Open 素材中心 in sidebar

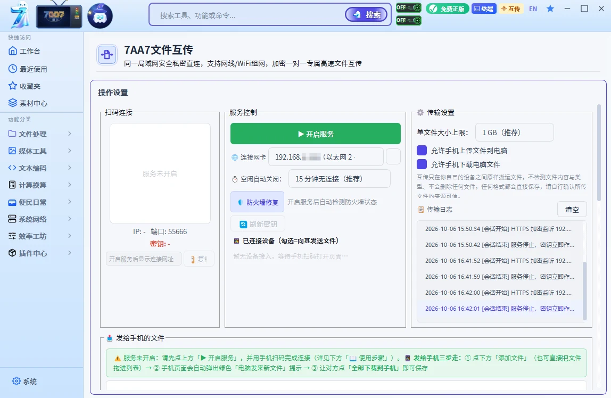[28, 103]
